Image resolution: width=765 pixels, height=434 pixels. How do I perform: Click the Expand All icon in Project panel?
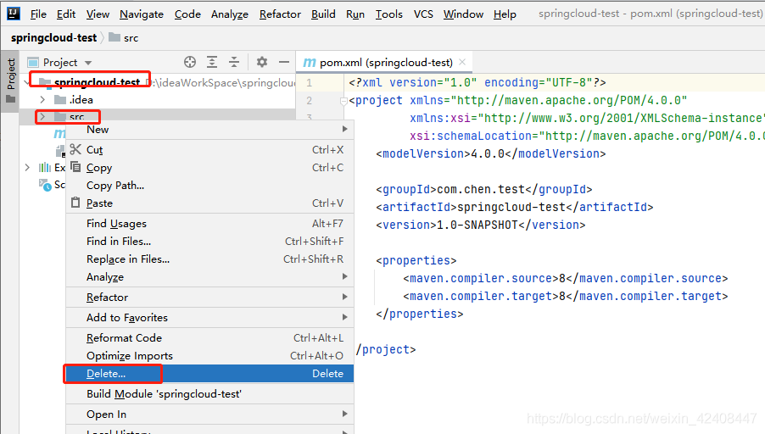[x=212, y=62]
